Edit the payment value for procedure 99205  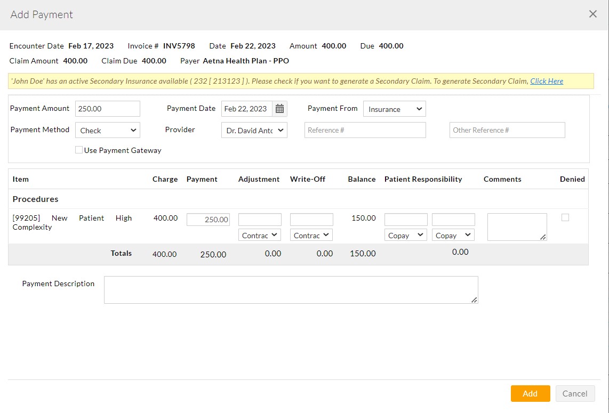pos(207,219)
